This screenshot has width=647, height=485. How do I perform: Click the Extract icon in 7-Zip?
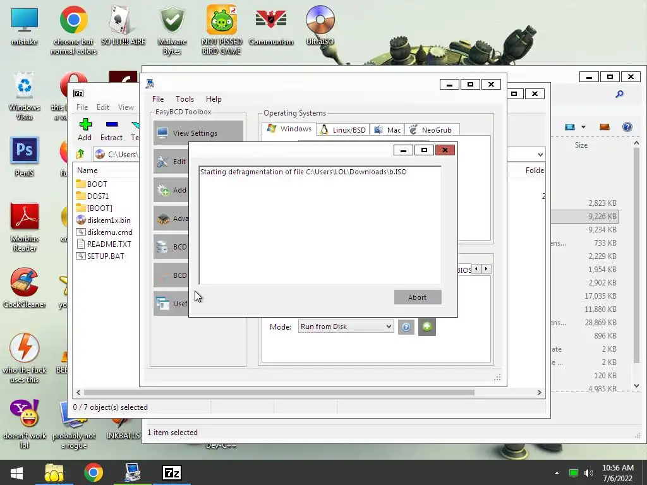click(x=111, y=129)
